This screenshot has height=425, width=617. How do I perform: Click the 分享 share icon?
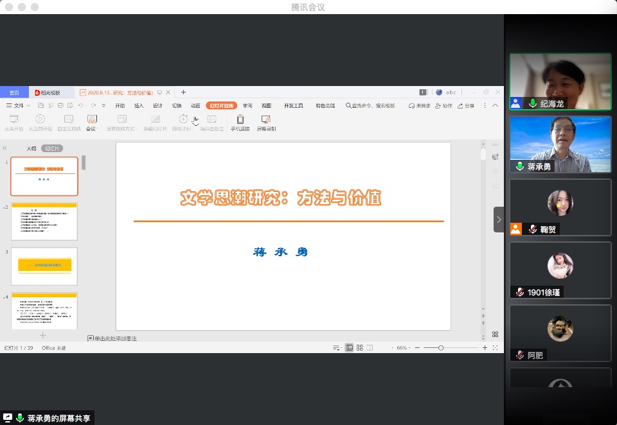pyautogui.click(x=461, y=106)
